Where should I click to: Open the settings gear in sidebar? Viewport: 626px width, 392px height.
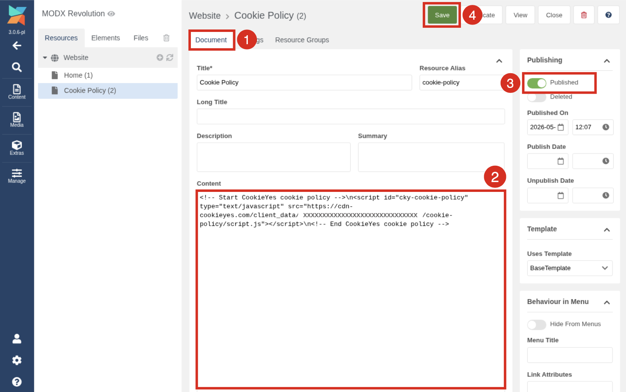click(x=17, y=360)
